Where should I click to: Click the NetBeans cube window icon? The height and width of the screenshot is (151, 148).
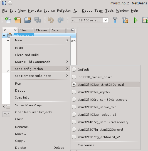(x=4, y=3)
